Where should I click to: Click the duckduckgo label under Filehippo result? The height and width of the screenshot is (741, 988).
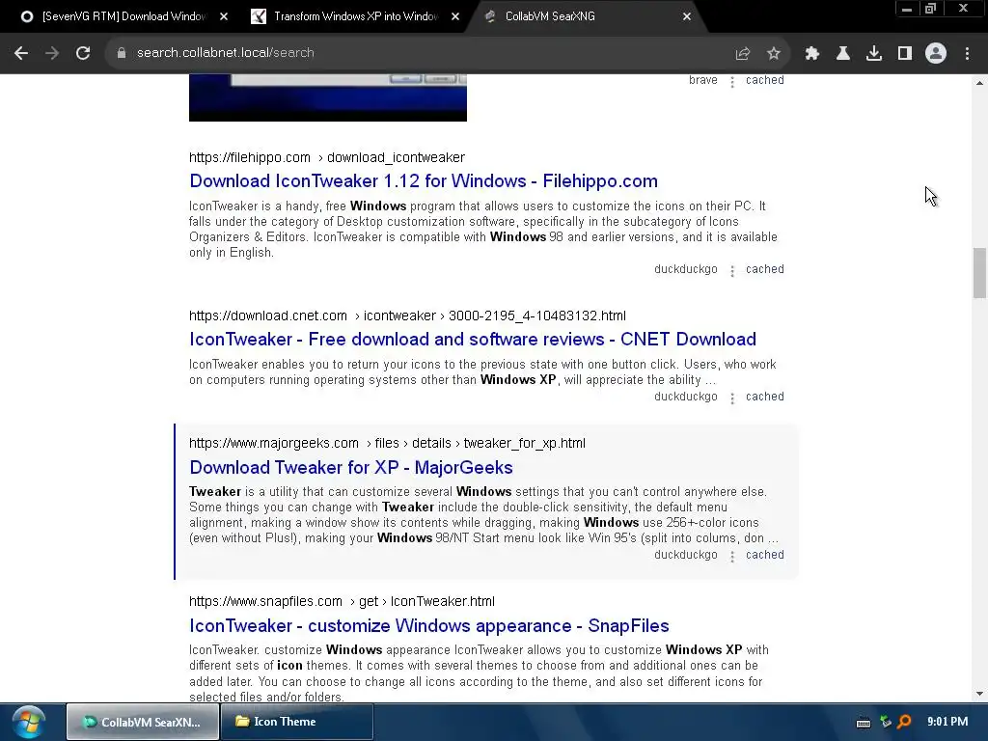(686, 269)
